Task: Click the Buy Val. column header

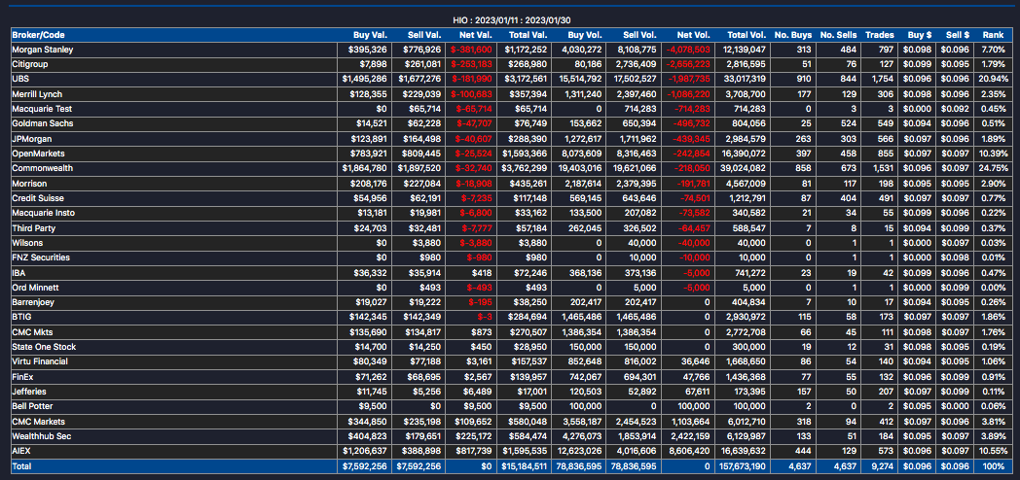Action: [371, 34]
